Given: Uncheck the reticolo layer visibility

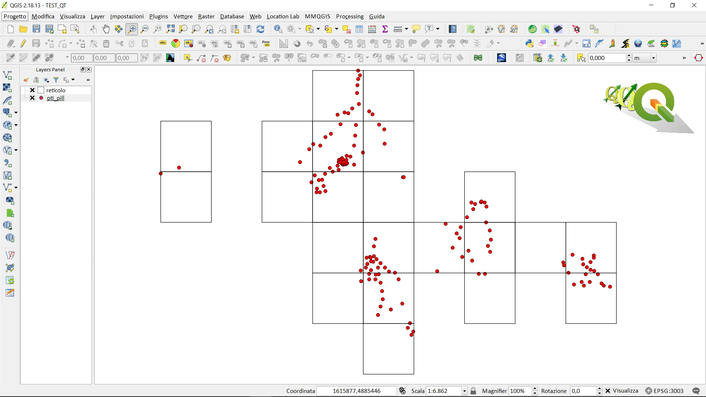Looking at the screenshot, I should tap(32, 90).
